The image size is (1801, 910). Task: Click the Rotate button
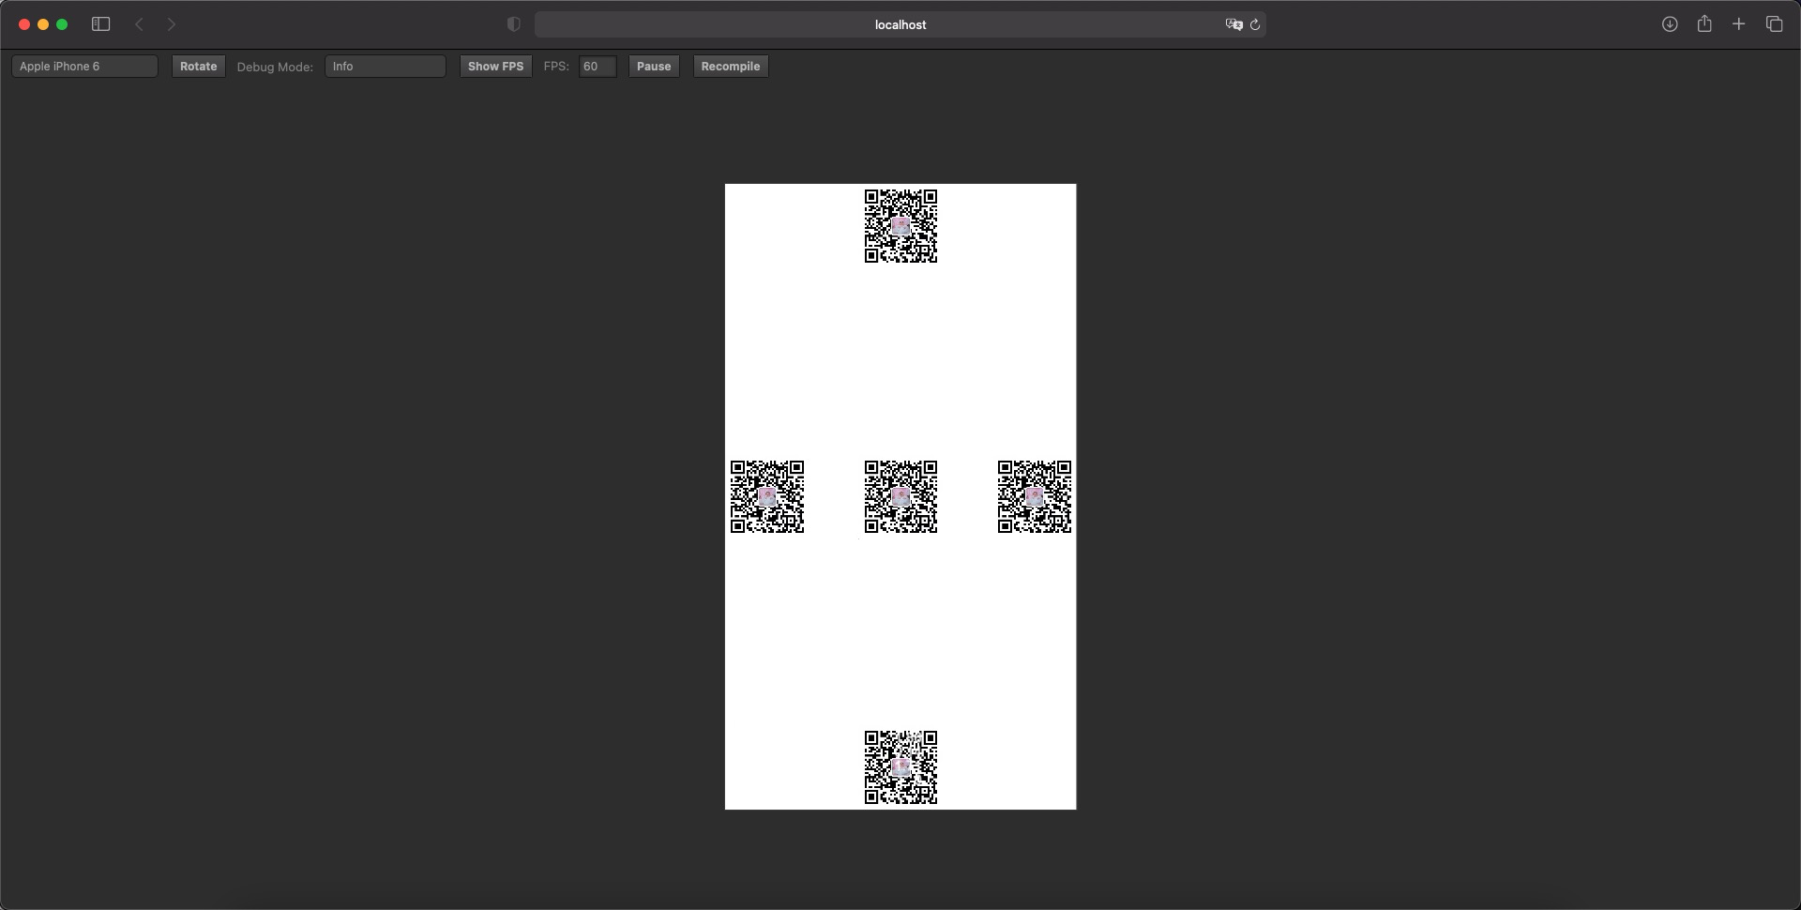199,67
